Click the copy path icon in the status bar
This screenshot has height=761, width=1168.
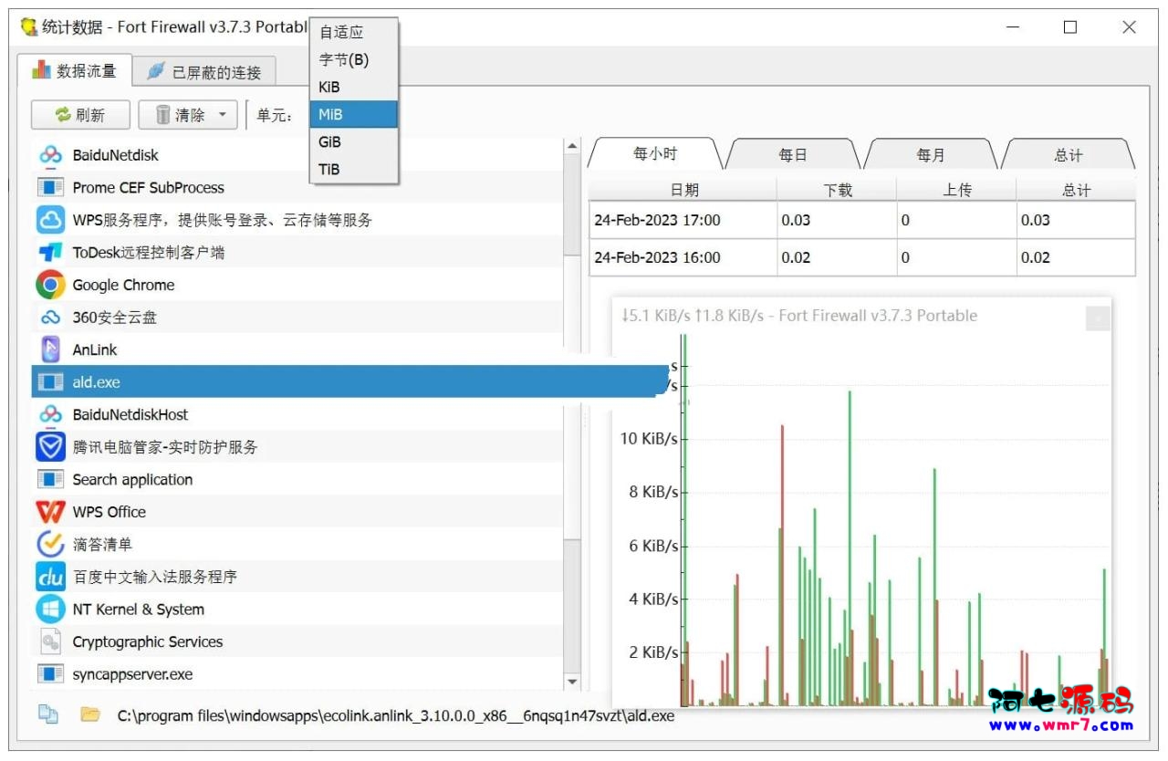pos(47,714)
